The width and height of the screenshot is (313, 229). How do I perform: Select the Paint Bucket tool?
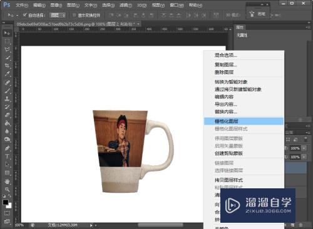click(7, 123)
